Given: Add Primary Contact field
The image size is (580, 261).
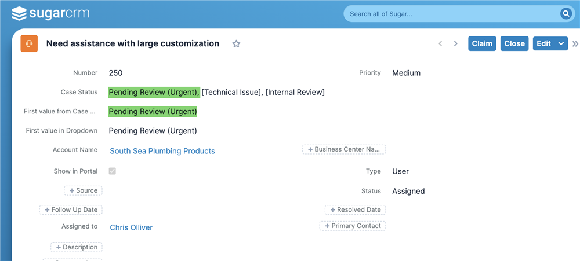Looking at the screenshot, I should click(x=353, y=226).
